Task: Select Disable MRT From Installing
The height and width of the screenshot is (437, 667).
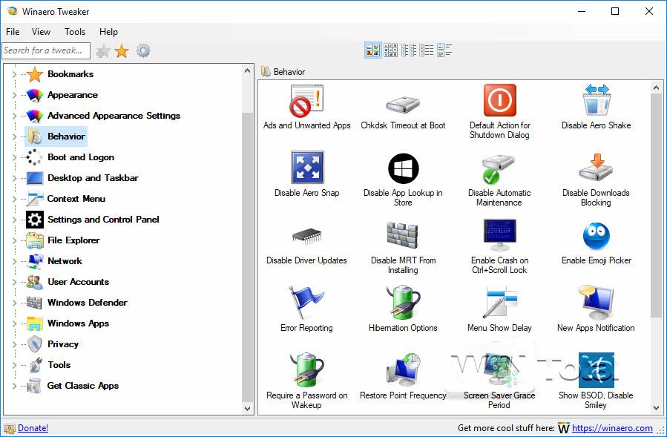Action: pyautogui.click(x=403, y=247)
